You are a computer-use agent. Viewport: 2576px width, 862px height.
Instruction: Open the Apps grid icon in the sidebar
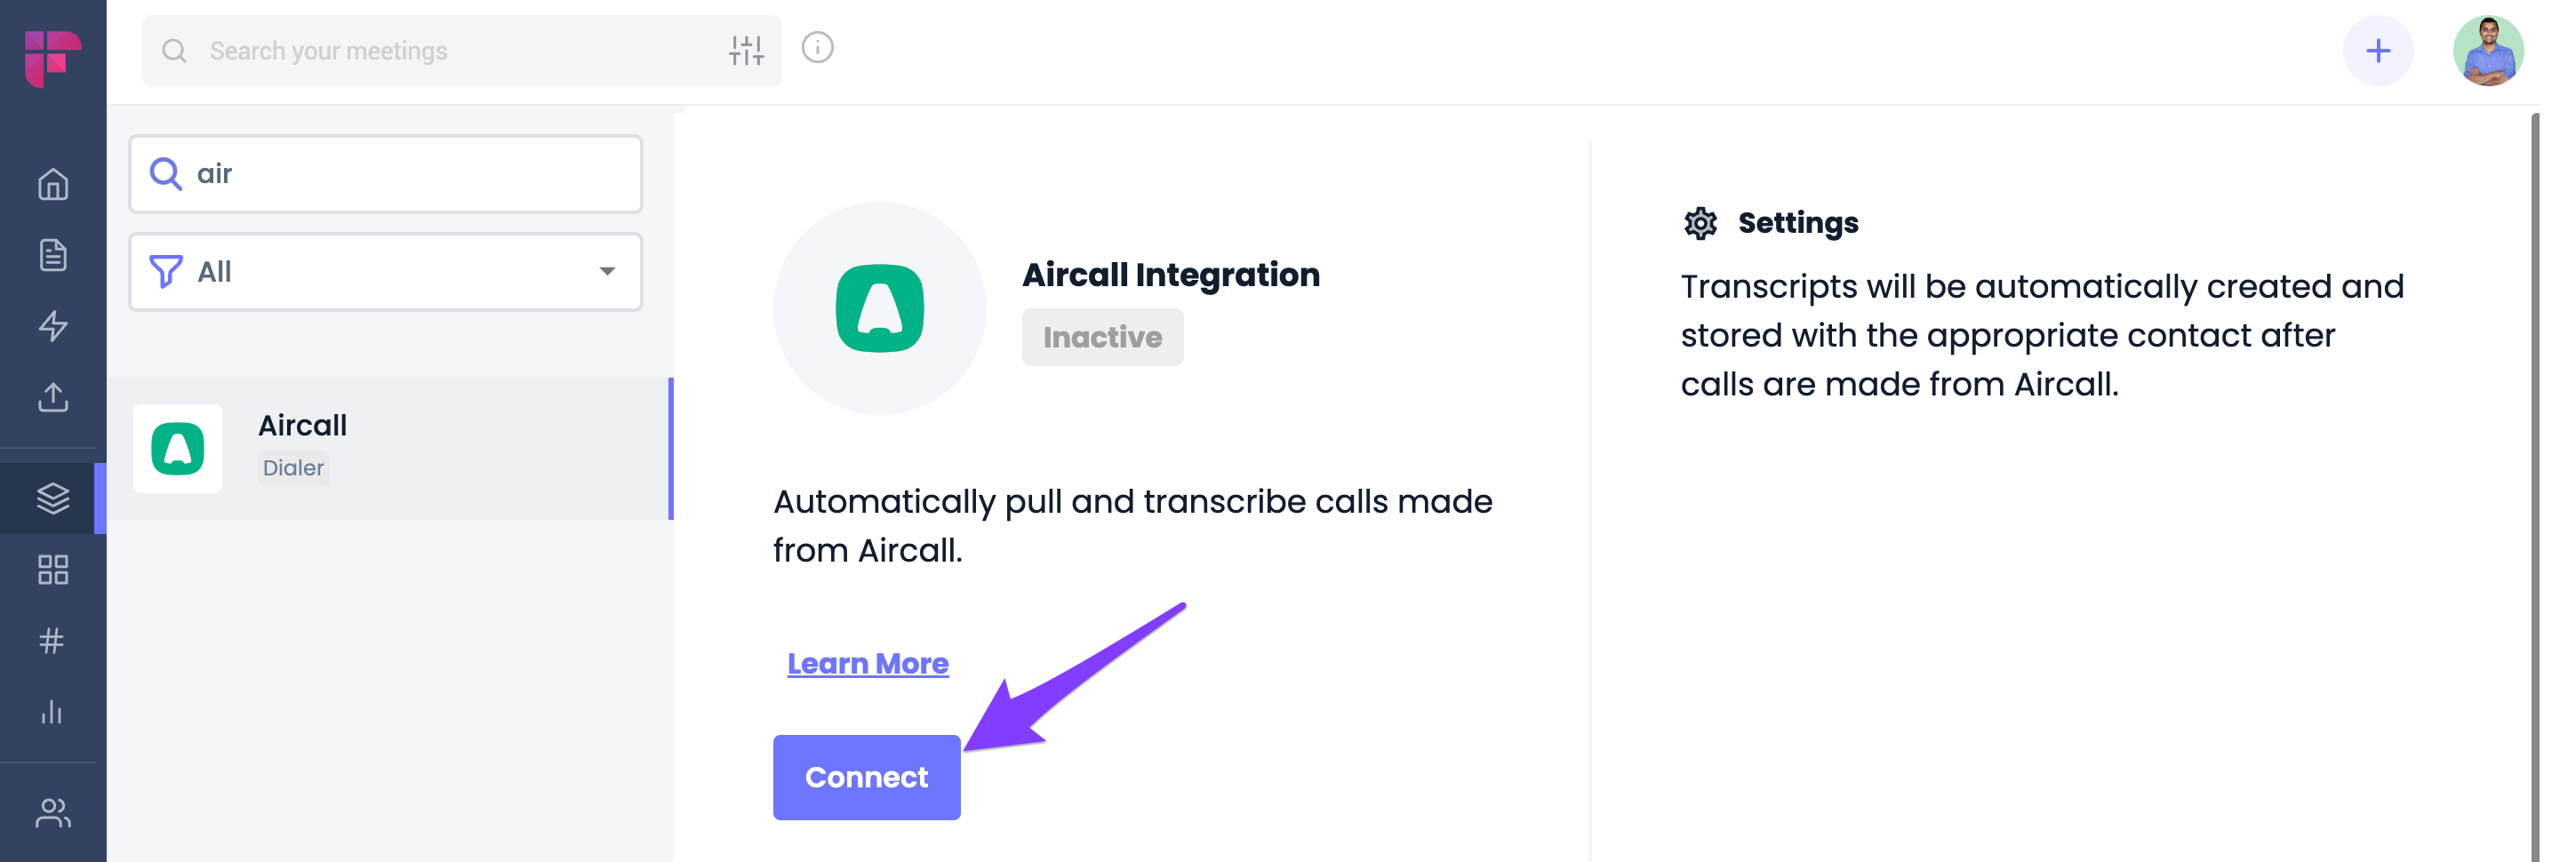point(53,570)
